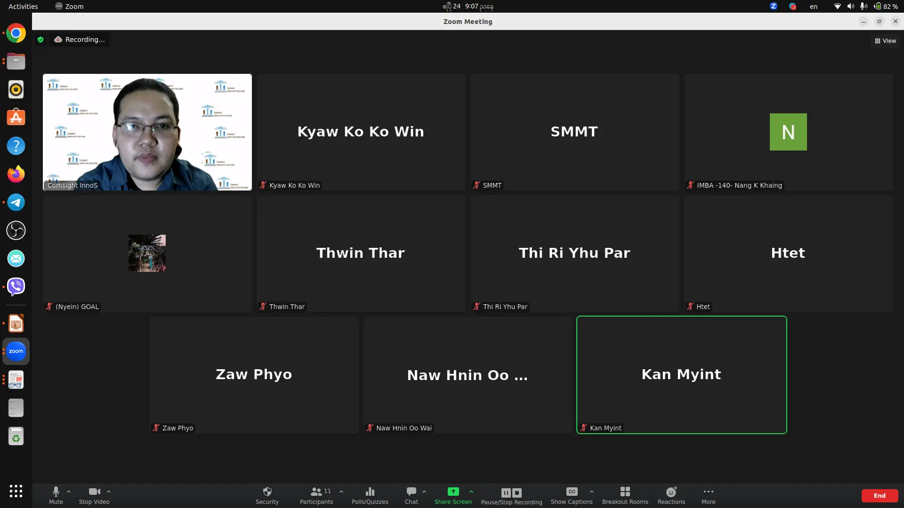Screen dimensions: 904x508
Task: Open Viber from the dock
Action: pos(16,286)
